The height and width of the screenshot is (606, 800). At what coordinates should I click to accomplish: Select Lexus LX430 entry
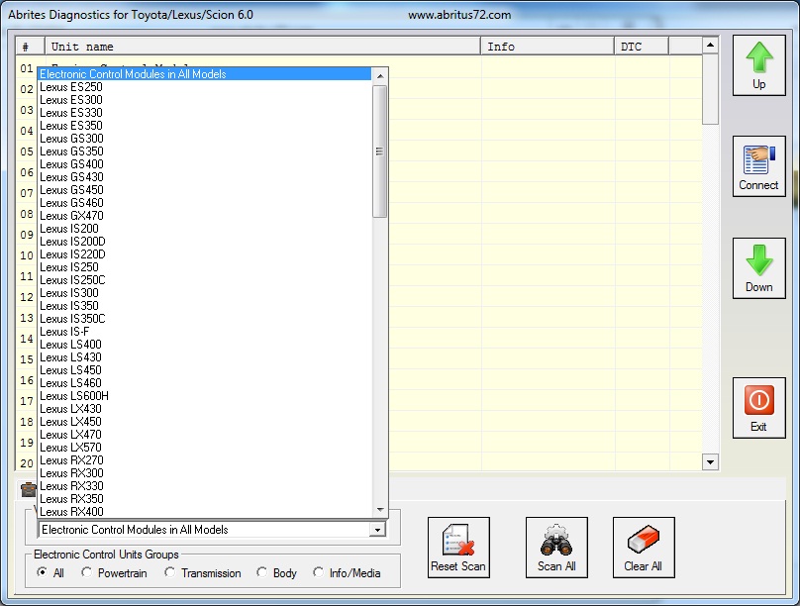pos(205,409)
